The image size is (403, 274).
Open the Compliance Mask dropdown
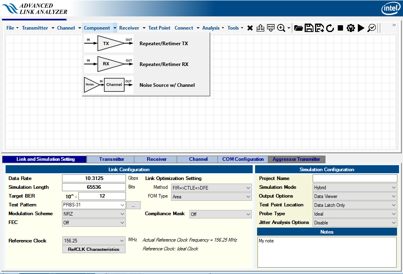tap(248, 214)
